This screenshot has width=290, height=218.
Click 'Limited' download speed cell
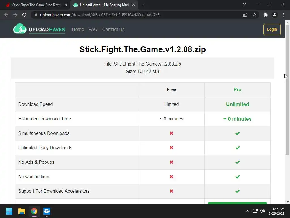tap(171, 104)
